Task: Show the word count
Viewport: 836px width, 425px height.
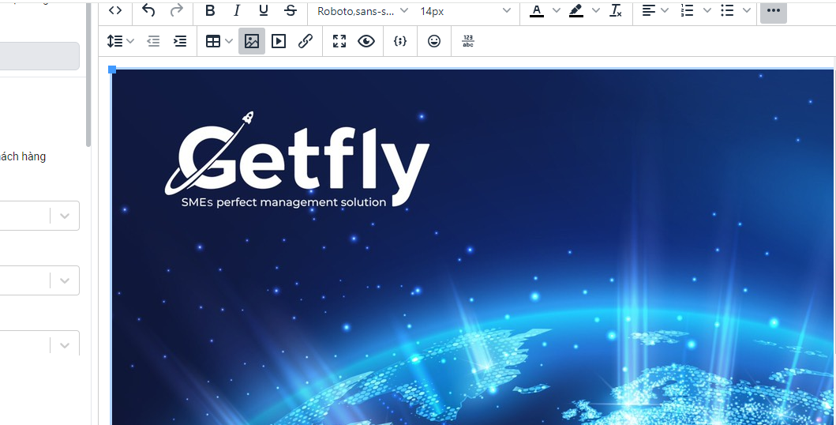Action: click(x=467, y=41)
